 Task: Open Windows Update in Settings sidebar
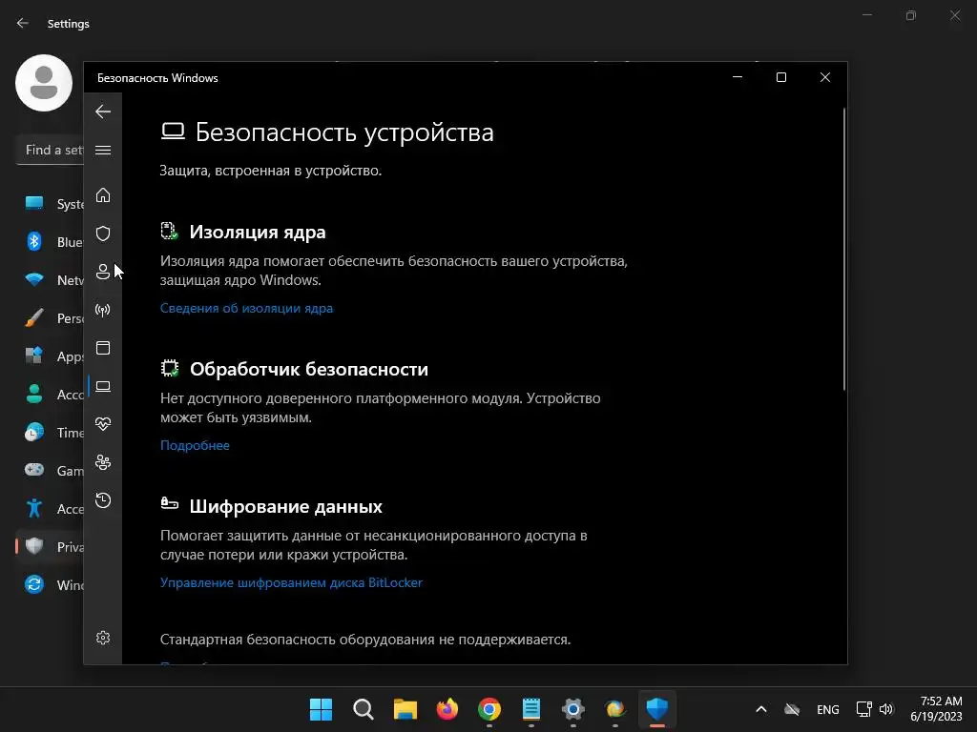50,585
